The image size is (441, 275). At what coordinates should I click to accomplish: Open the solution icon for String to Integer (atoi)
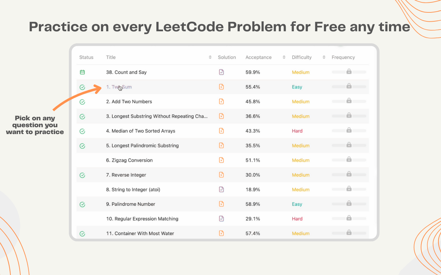pos(221,189)
